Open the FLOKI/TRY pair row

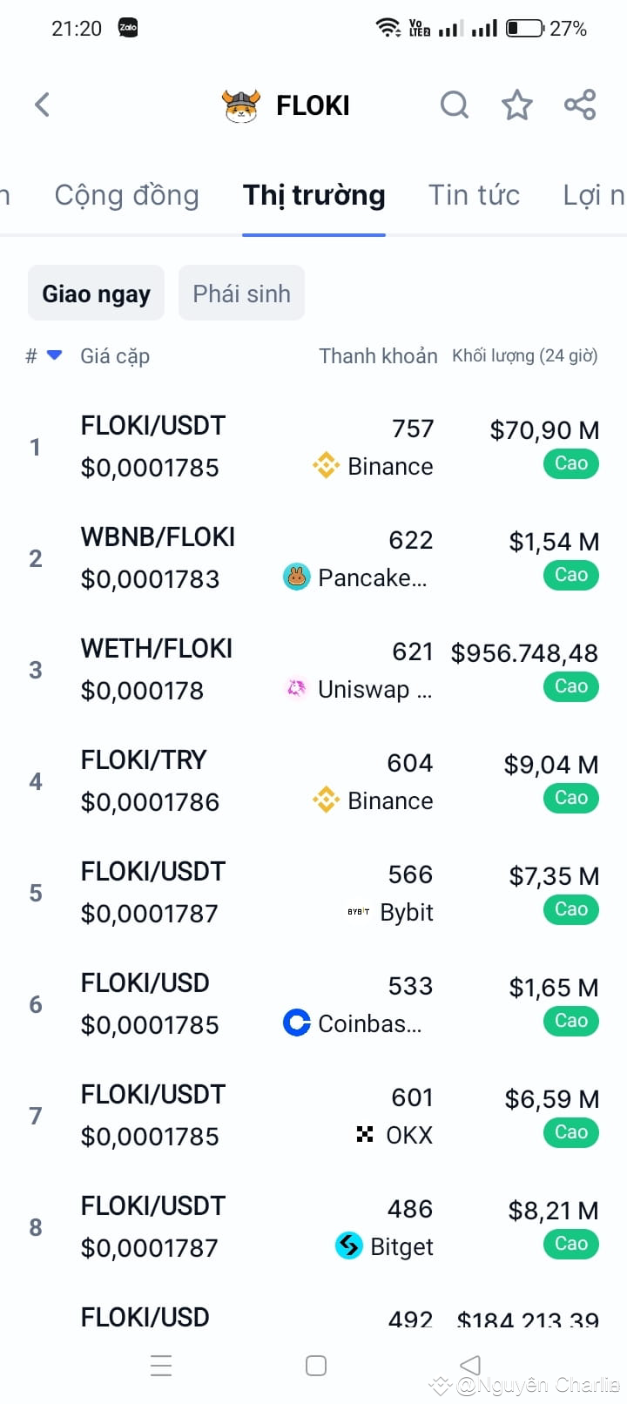point(313,781)
